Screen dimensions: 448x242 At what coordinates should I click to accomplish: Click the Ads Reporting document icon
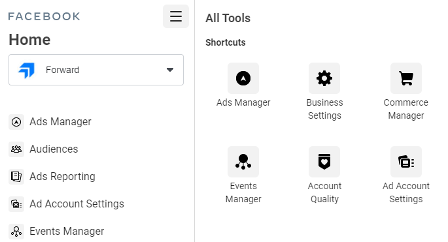16,176
